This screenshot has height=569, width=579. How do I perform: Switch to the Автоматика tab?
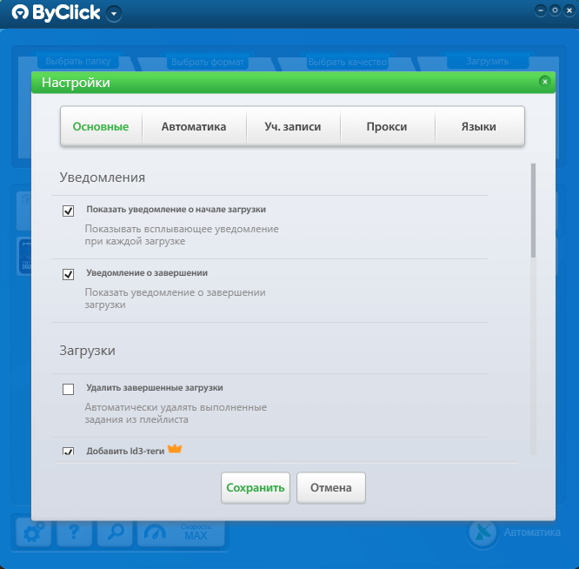(x=194, y=126)
